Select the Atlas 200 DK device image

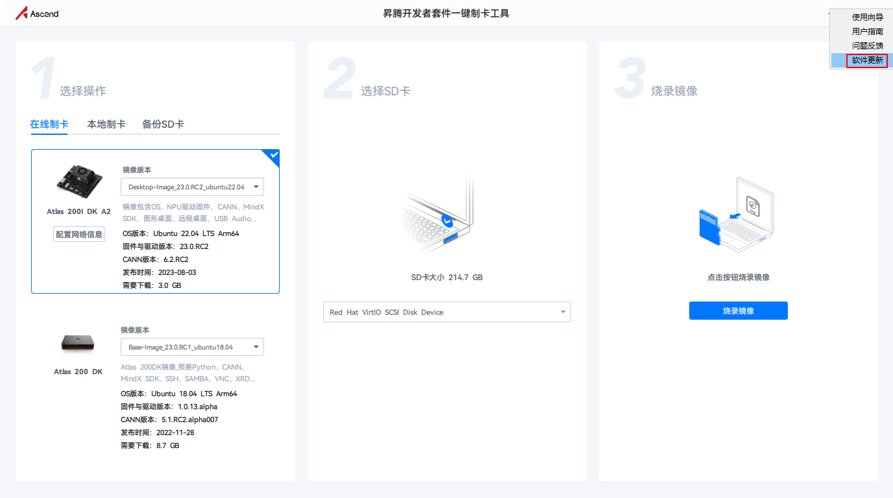(x=79, y=342)
